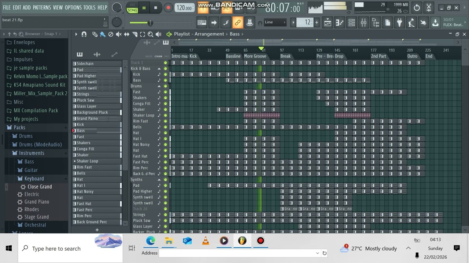The height and width of the screenshot is (263, 469).
Task: Mute the Bells track green light
Action: point(166,127)
